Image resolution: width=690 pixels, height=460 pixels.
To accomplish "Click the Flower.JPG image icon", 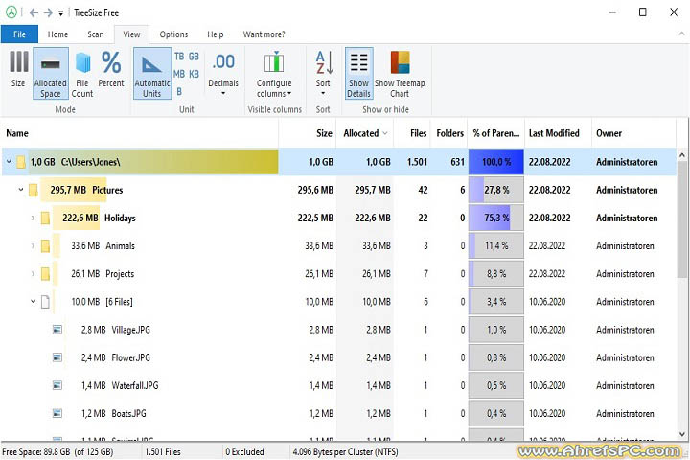I will (57, 357).
